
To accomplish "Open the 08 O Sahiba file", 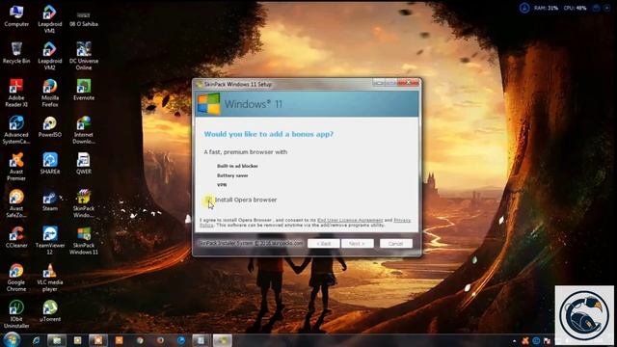I will [x=84, y=19].
